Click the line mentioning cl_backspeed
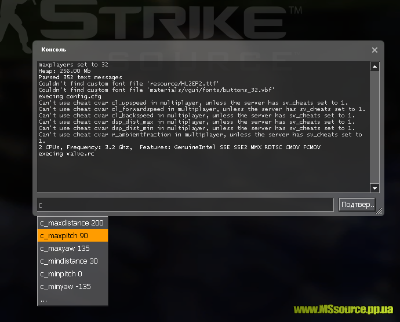 coord(197,116)
